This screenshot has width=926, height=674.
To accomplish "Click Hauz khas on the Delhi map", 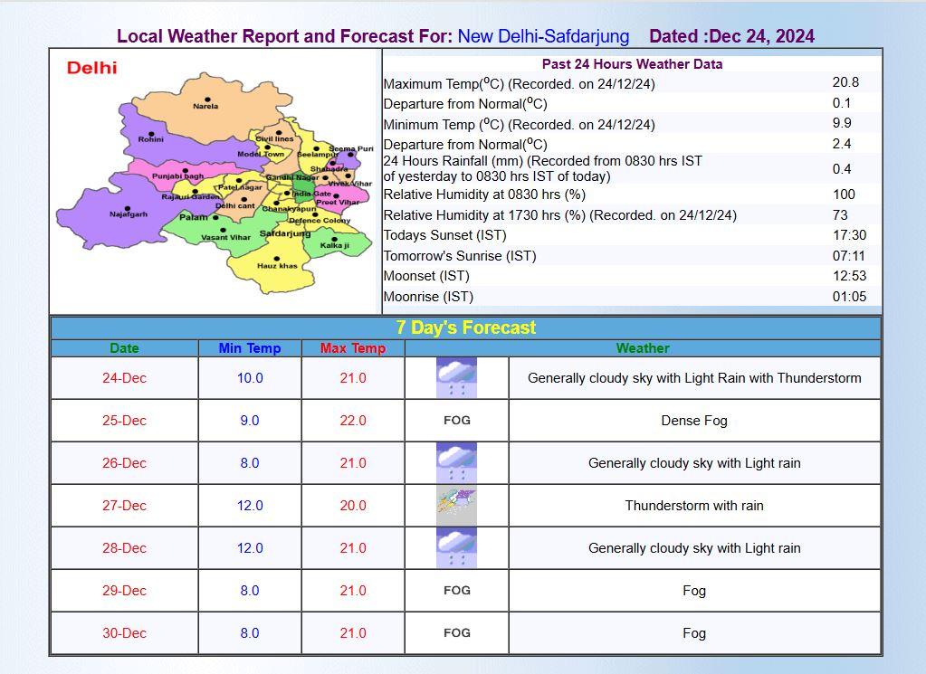I will pos(277,266).
